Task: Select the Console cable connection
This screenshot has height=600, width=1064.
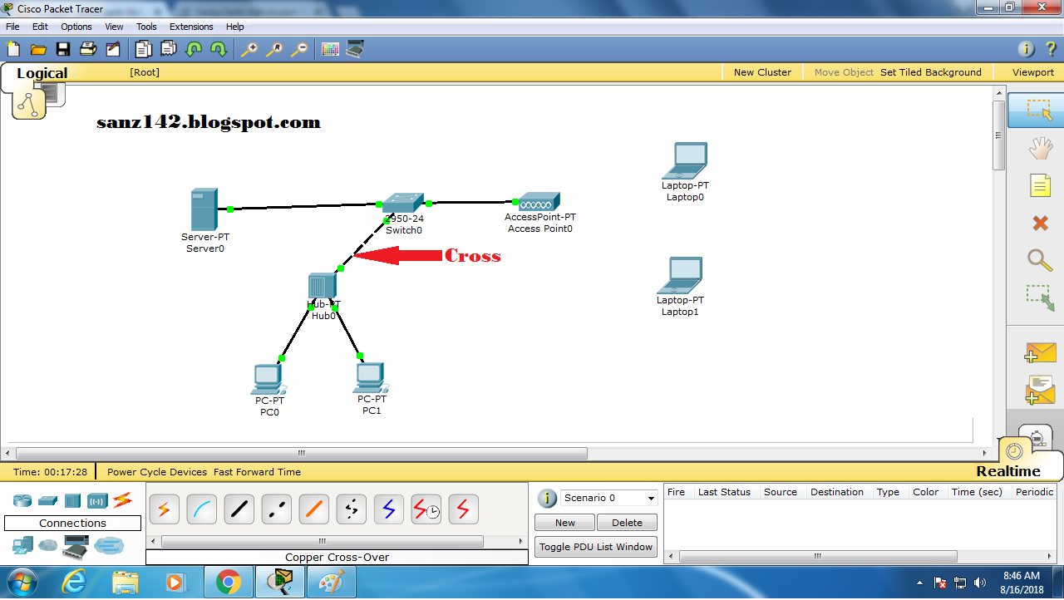Action: [x=201, y=509]
